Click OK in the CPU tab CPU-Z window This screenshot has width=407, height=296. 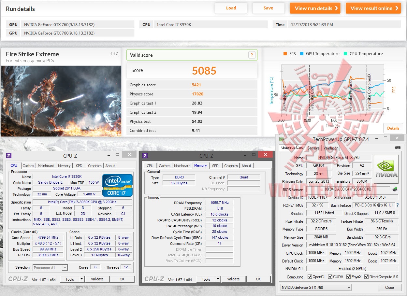(x=122, y=279)
